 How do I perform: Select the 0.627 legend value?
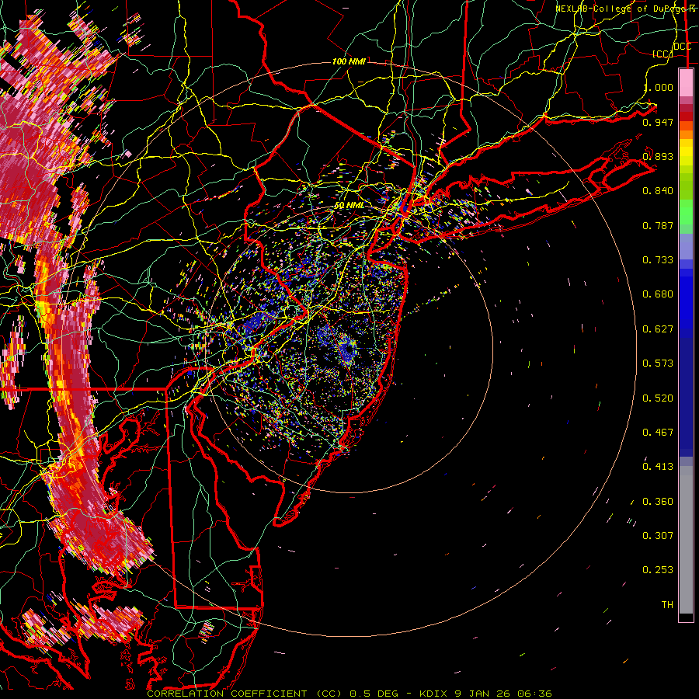[658, 329]
